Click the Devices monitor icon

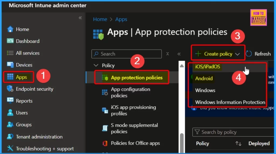pyautogui.click(x=10, y=65)
